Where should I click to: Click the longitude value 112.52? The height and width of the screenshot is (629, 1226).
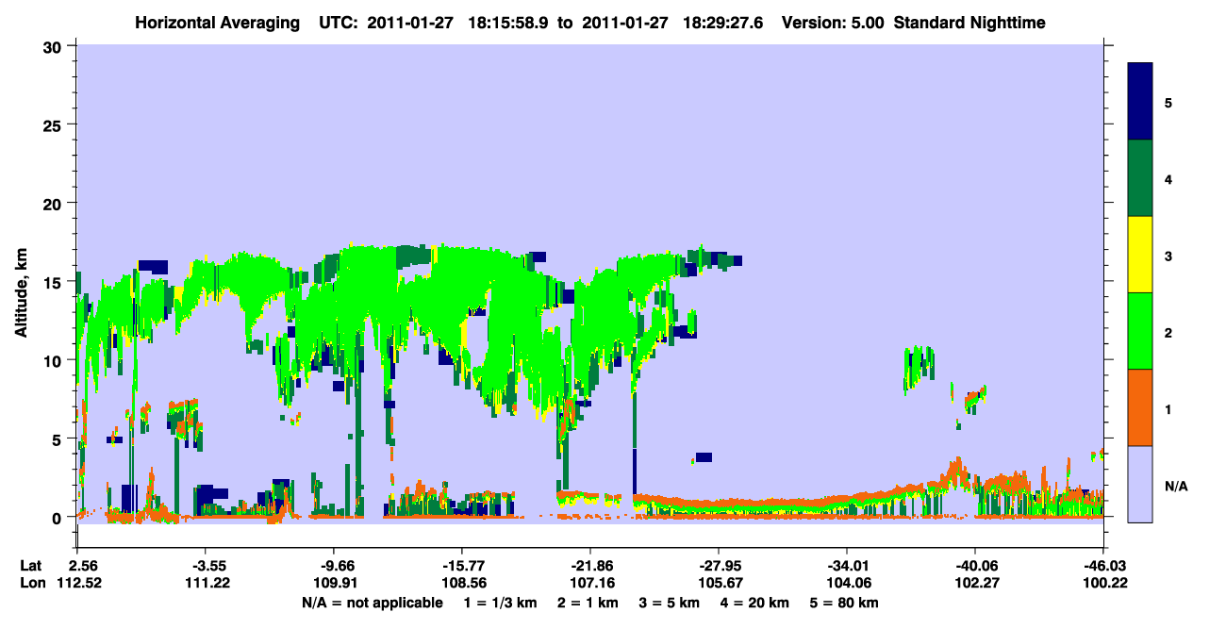(x=77, y=583)
